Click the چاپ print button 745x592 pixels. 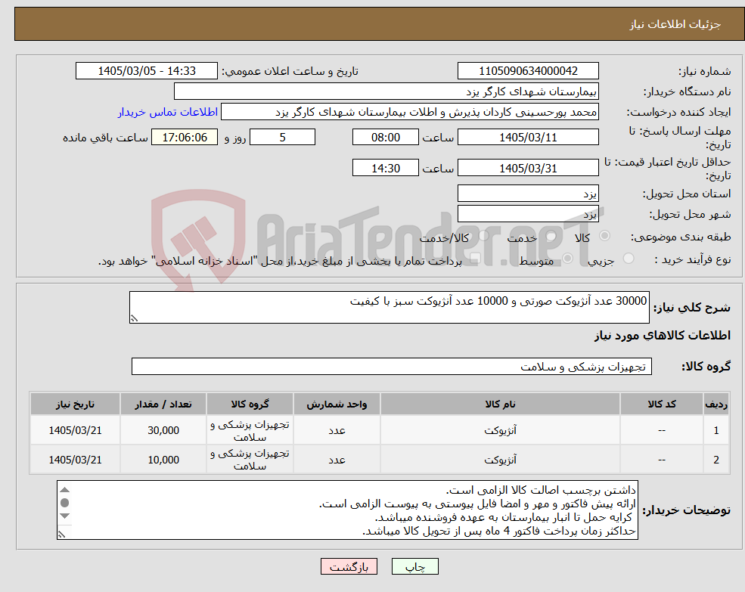tap(414, 566)
